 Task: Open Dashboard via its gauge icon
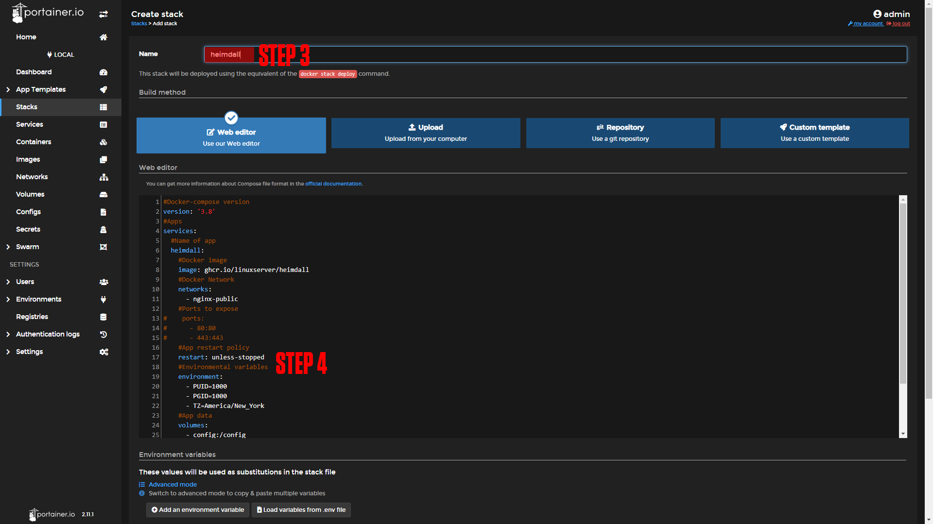click(104, 72)
